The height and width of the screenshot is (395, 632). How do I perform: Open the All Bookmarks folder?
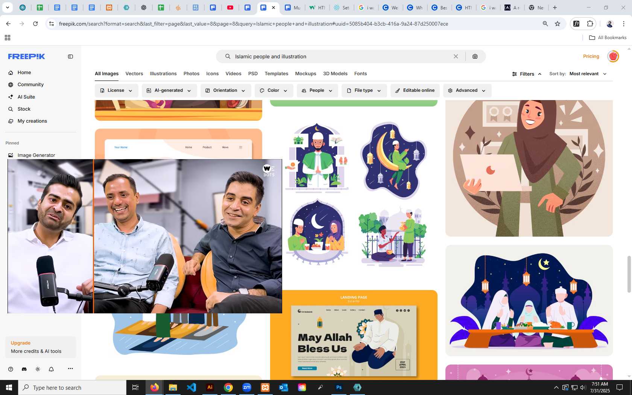coord(608,38)
